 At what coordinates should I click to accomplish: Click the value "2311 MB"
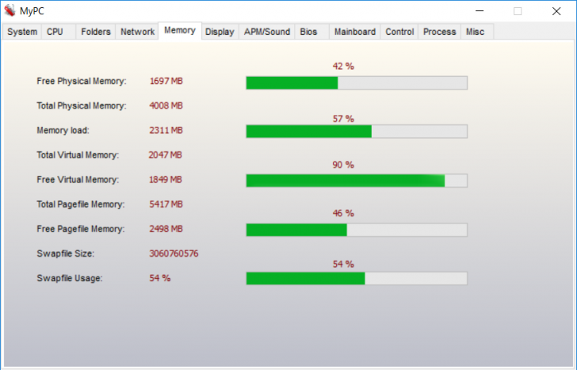click(166, 130)
